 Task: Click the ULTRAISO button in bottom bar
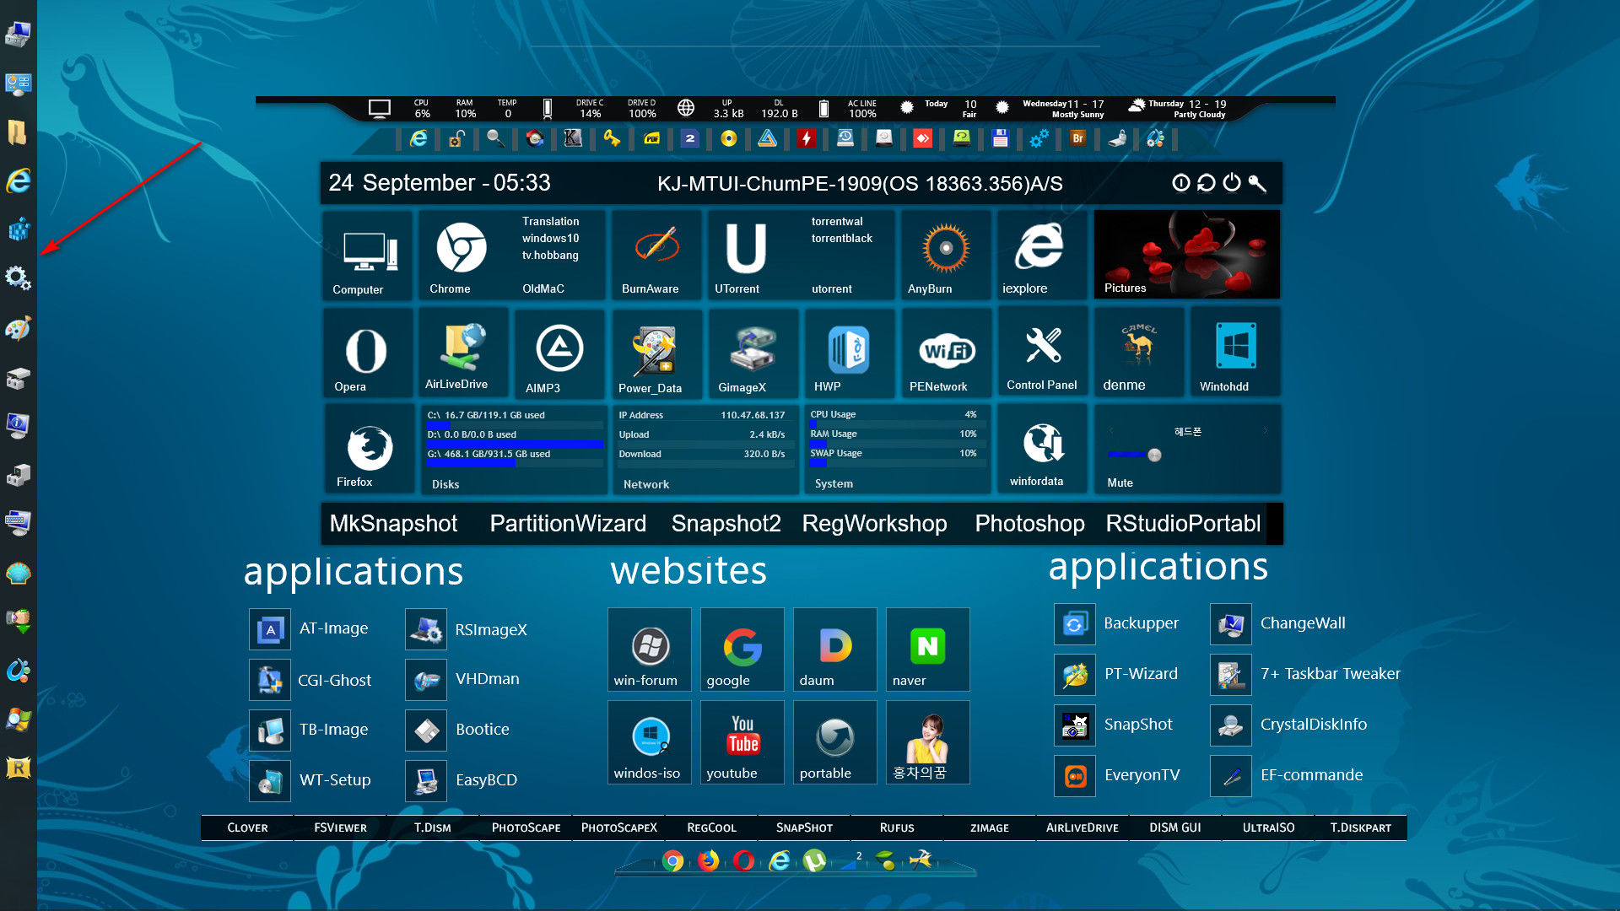1268,827
